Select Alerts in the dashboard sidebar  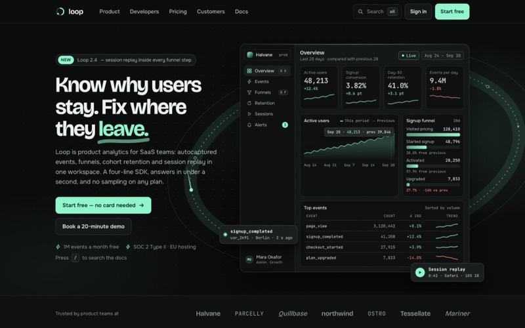click(x=267, y=125)
